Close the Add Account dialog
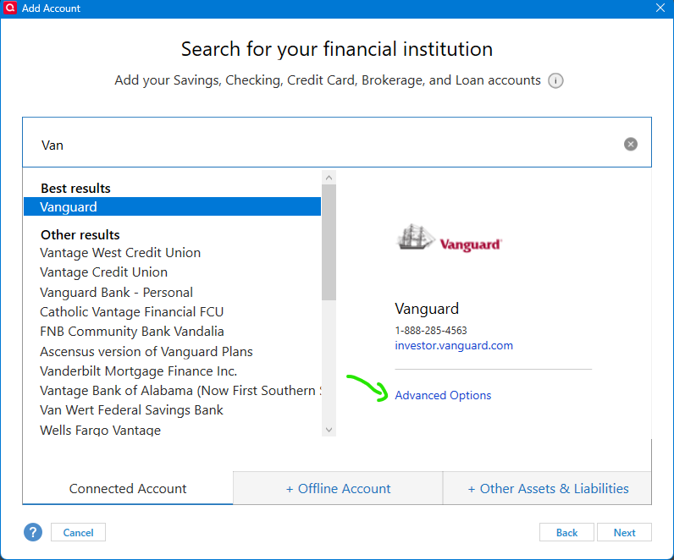 tap(660, 8)
